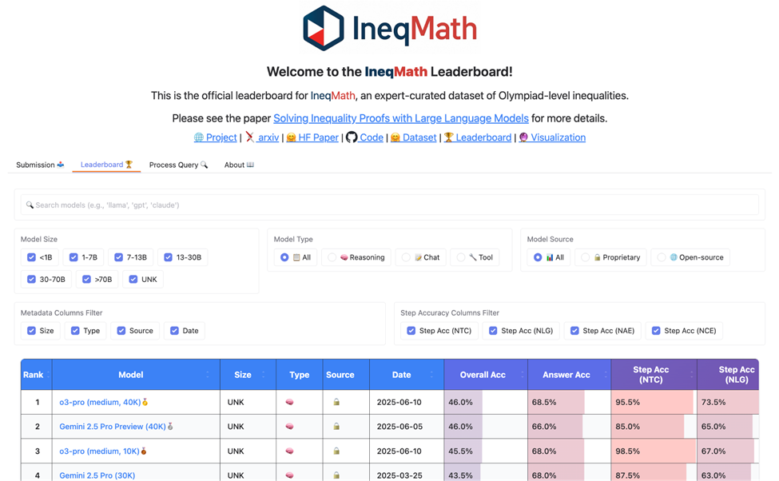Select Chat model type radio
Image resolution: width=779 pixels, height=481 pixels.
[406, 257]
